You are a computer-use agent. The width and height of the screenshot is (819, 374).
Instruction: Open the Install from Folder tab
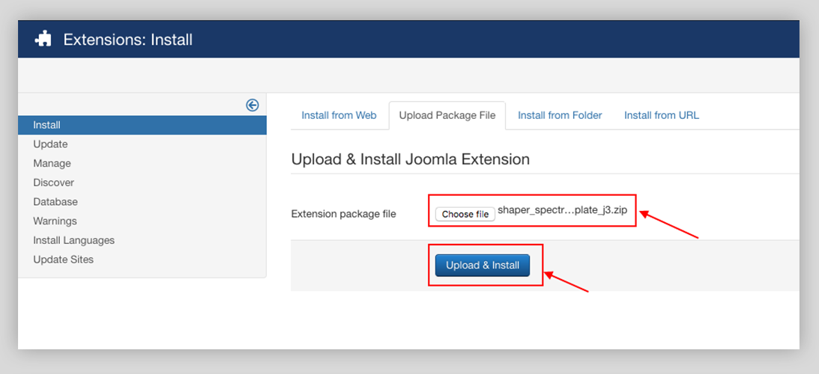560,115
